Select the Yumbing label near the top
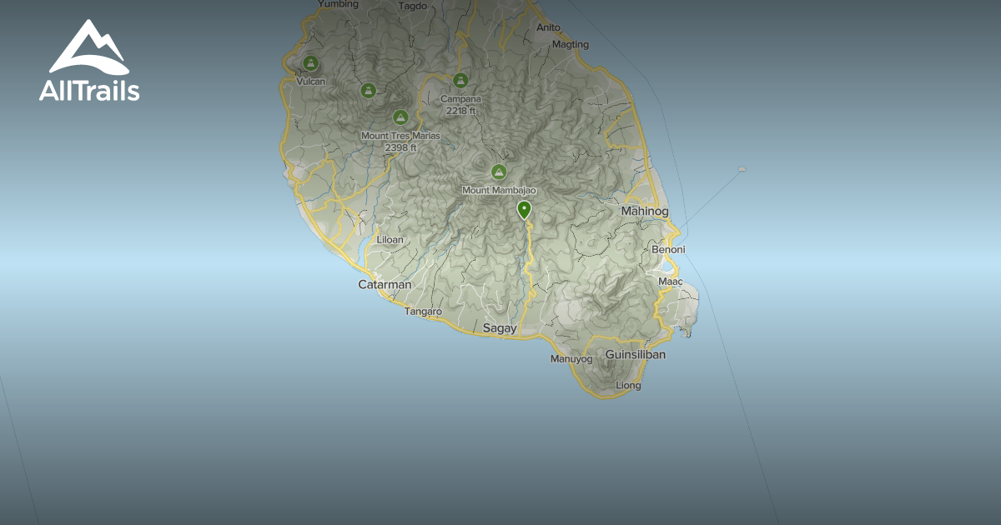This screenshot has width=1001, height=525. tap(337, 5)
